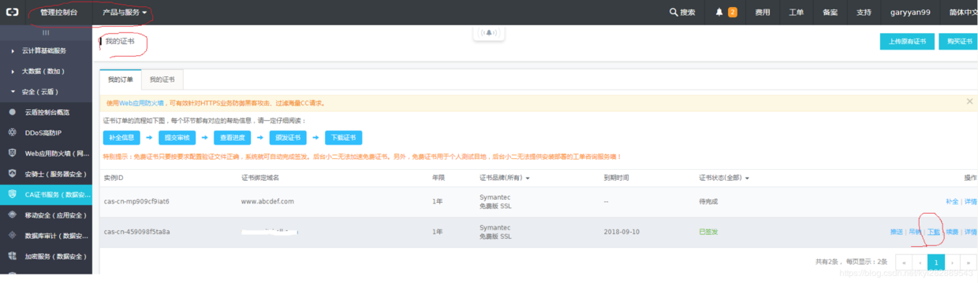Go to previous page in pagination

919,262
